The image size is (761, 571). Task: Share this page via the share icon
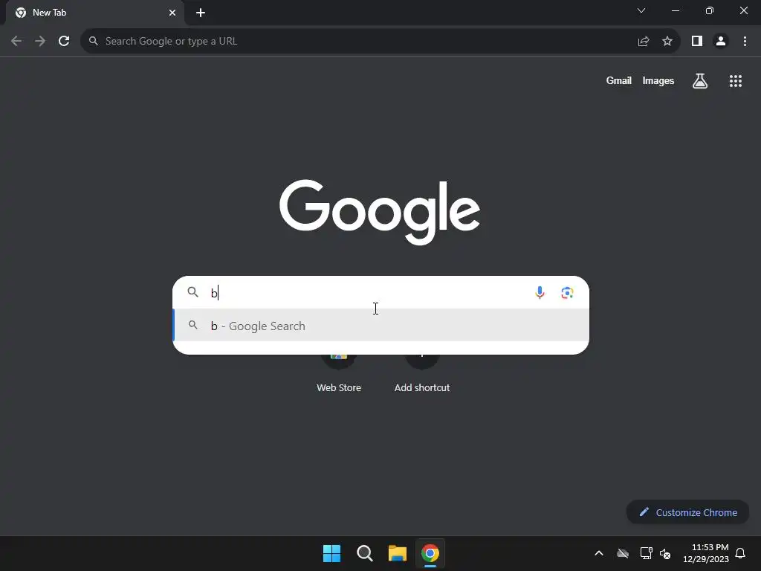644,42
